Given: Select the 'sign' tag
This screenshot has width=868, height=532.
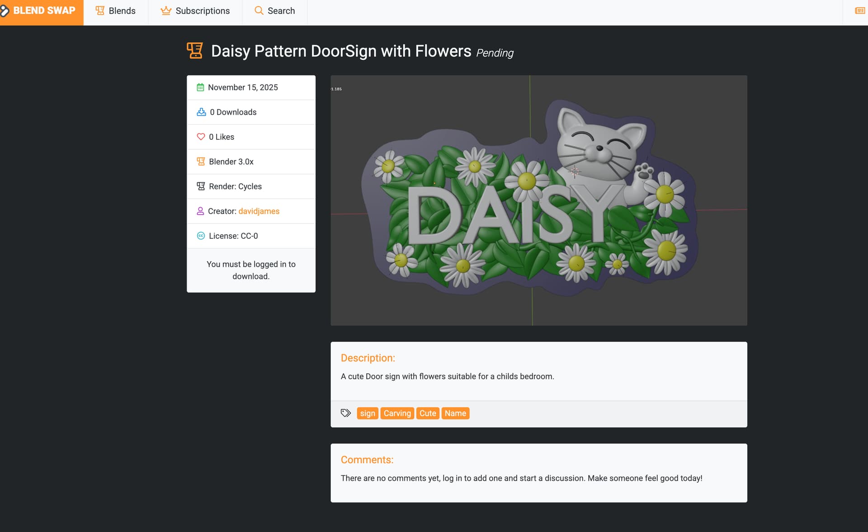Looking at the screenshot, I should tap(367, 413).
